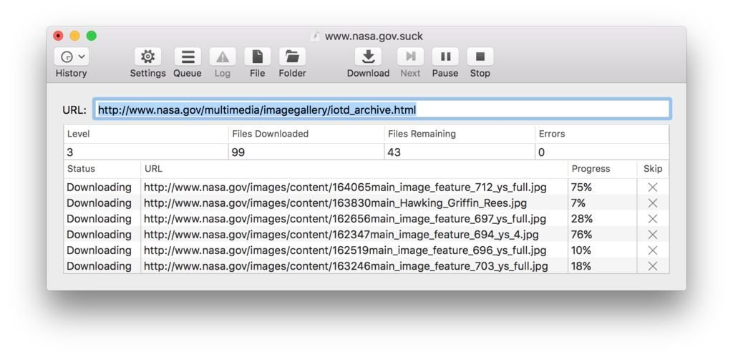The width and height of the screenshot is (733, 357).
Task: Click Downloading status of 163246main row
Action: pyautogui.click(x=99, y=266)
